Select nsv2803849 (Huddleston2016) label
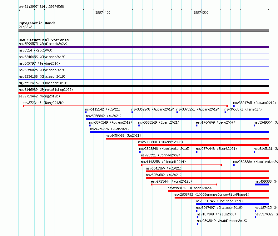The height and width of the screenshot is (236, 278). pyautogui.click(x=222, y=221)
